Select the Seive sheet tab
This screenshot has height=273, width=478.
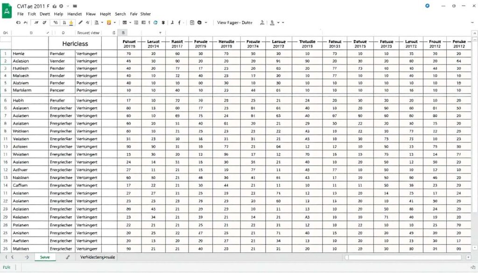coord(45,257)
